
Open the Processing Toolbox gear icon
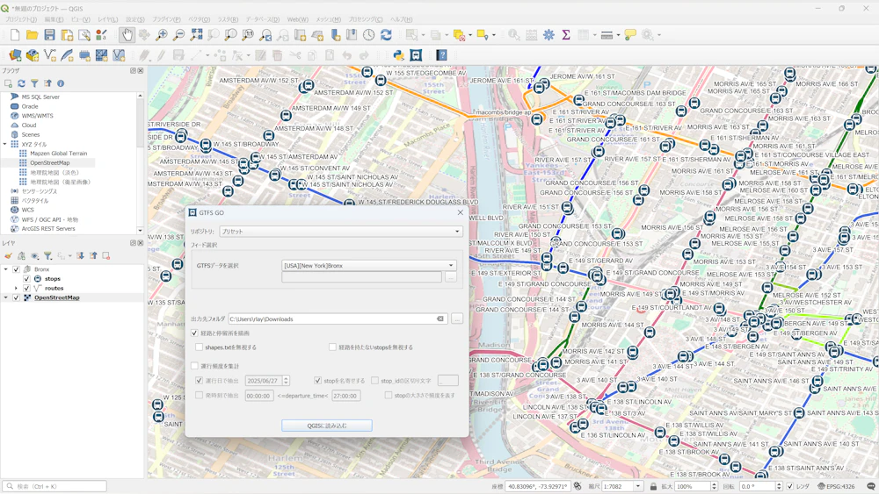click(548, 35)
